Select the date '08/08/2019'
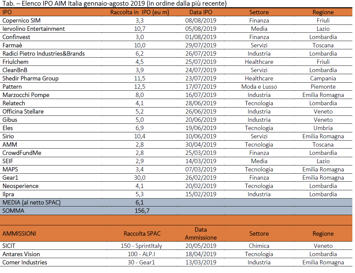Screen dimensions: 355x273 click(x=201, y=21)
